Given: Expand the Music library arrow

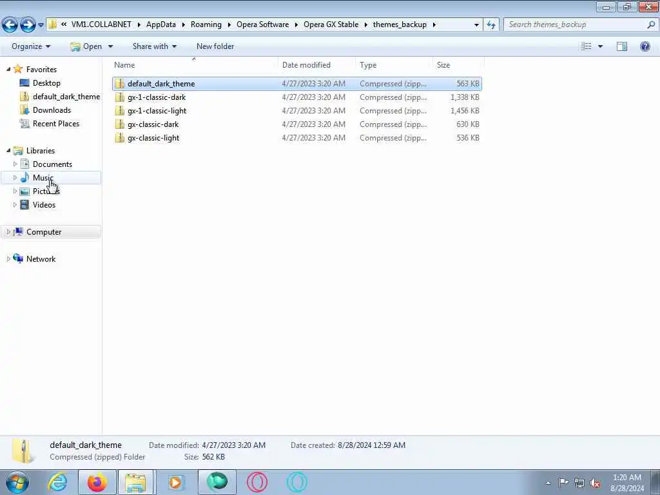Looking at the screenshot, I should point(15,178).
